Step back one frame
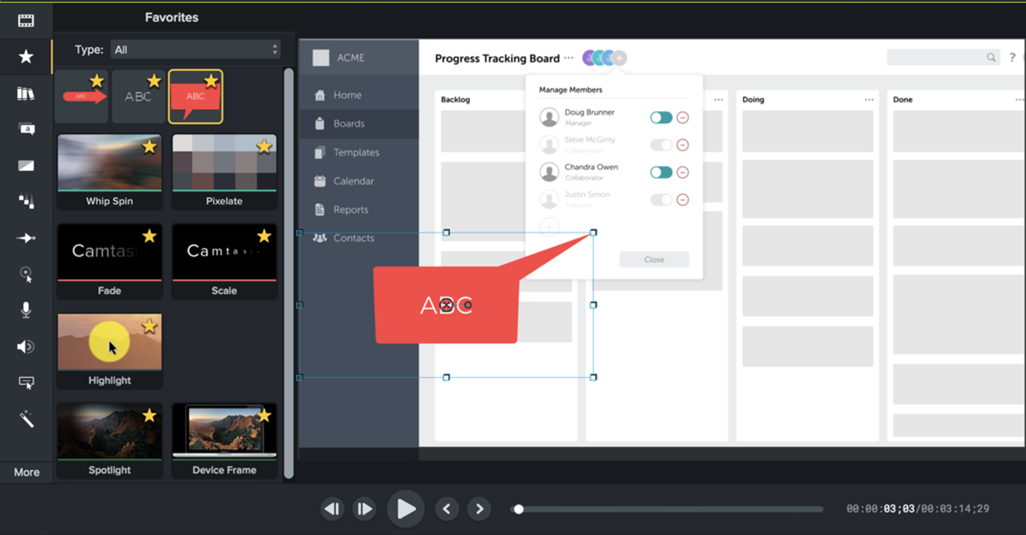The image size is (1026, 535). pyautogui.click(x=333, y=509)
